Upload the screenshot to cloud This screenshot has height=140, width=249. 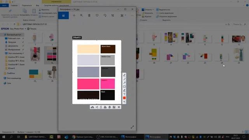[x=92, y=107]
